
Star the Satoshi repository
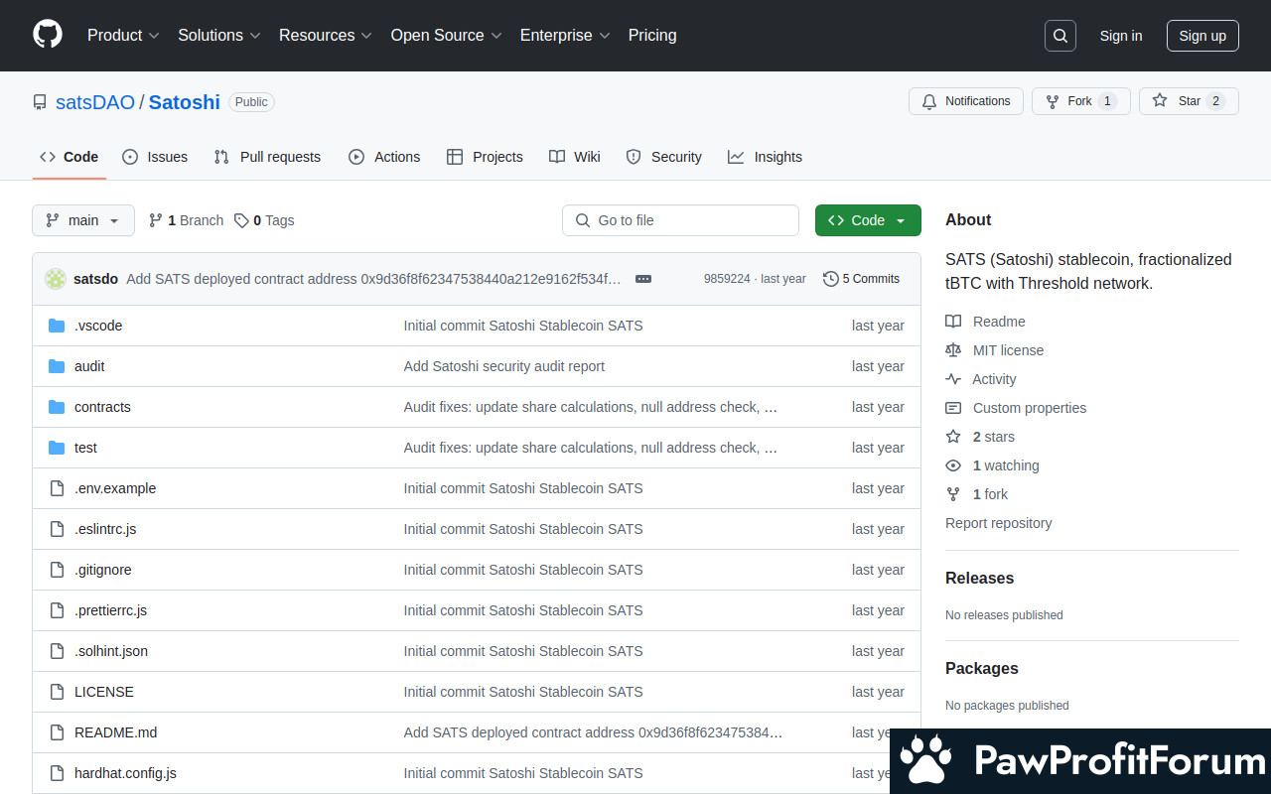point(1189,101)
